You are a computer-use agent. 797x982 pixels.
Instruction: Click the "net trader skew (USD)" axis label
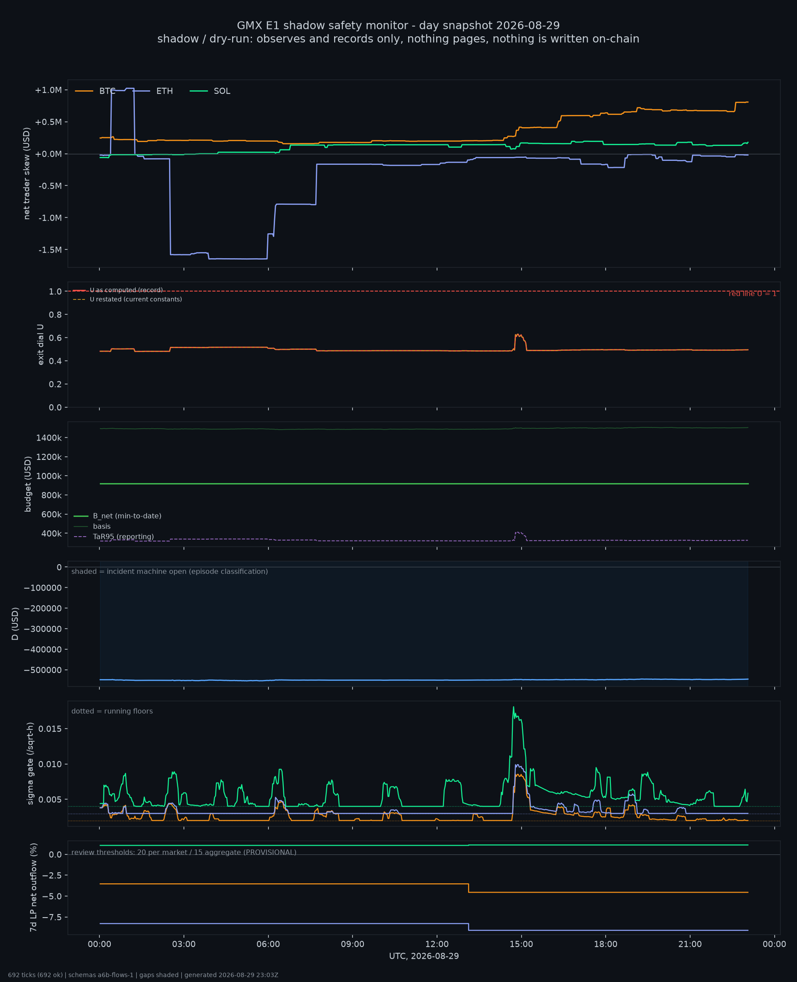(x=27, y=174)
